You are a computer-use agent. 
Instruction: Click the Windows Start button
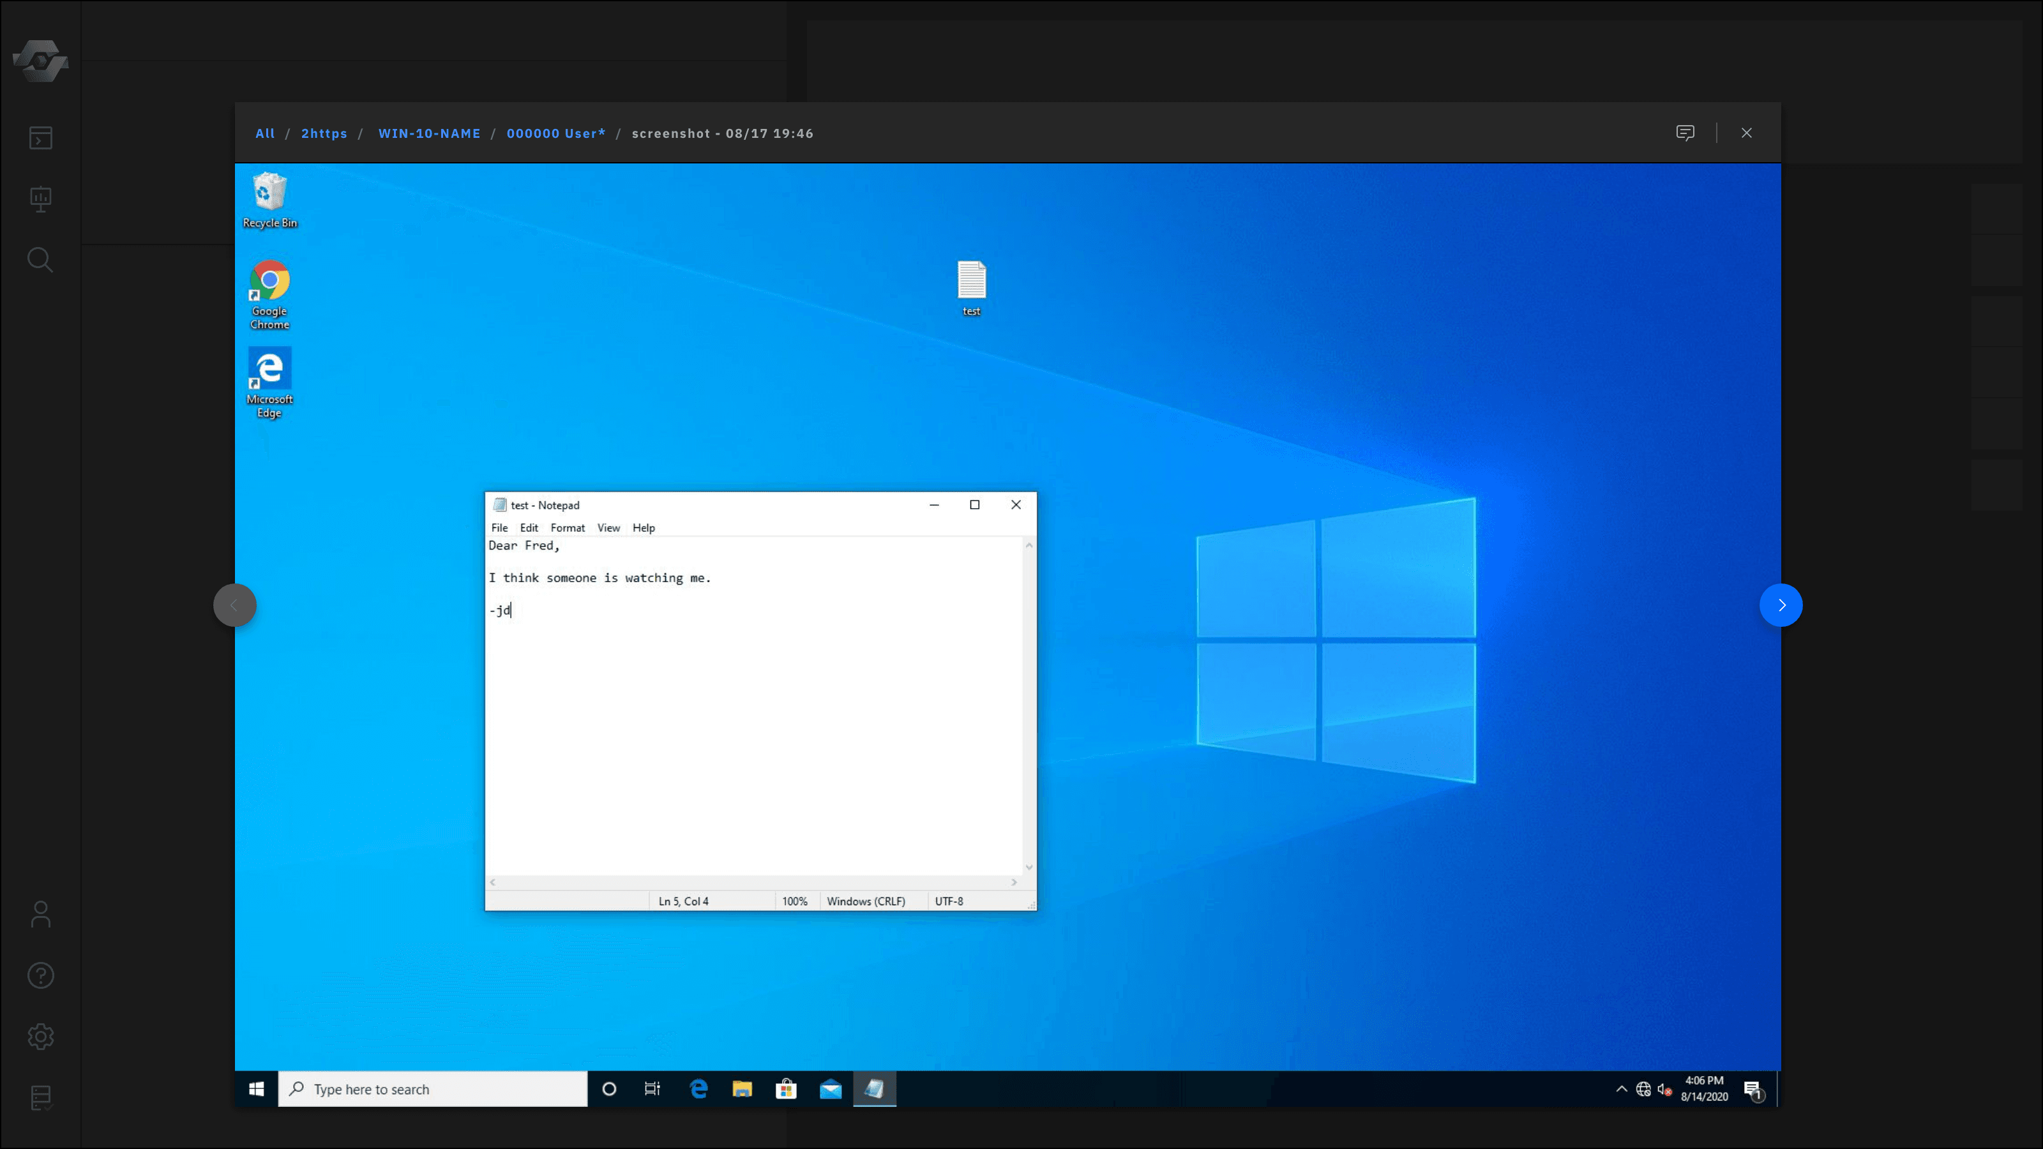(x=257, y=1088)
